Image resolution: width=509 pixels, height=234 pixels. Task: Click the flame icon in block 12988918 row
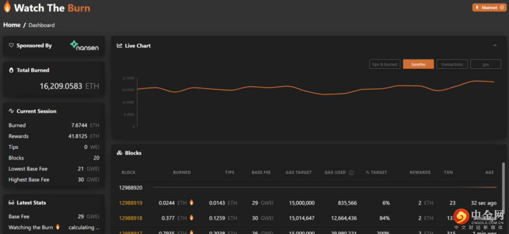click(x=191, y=218)
